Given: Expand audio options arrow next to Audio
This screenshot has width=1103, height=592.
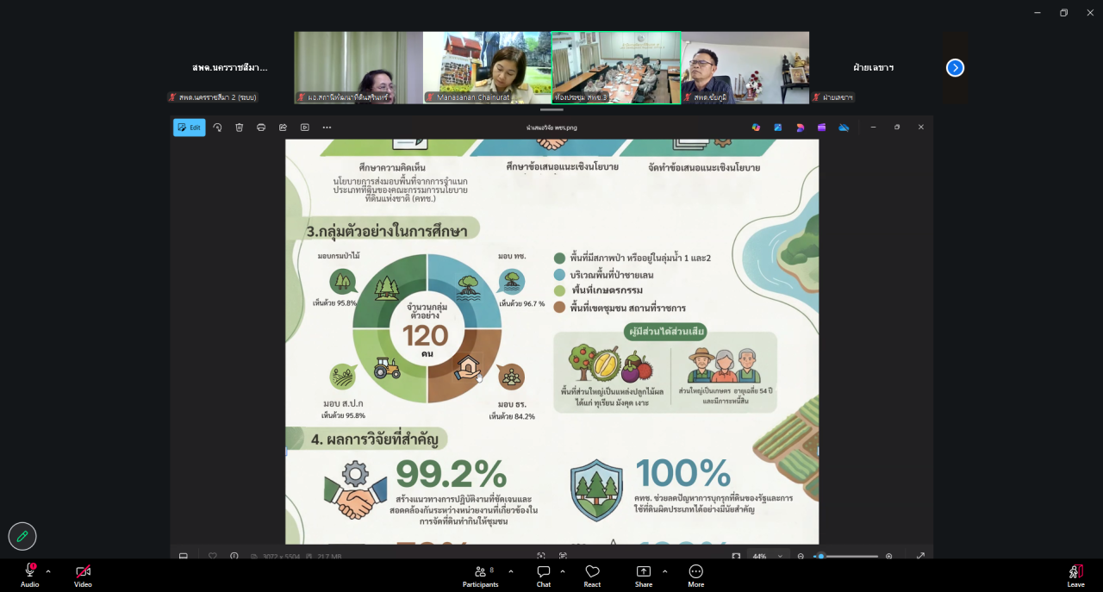Looking at the screenshot, I should [x=48, y=571].
